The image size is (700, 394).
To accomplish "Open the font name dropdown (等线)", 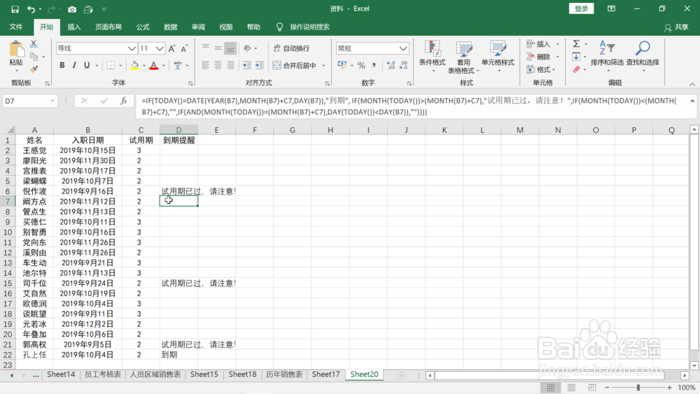I will coord(132,48).
